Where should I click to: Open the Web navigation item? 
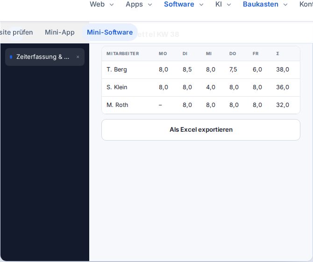point(97,4)
